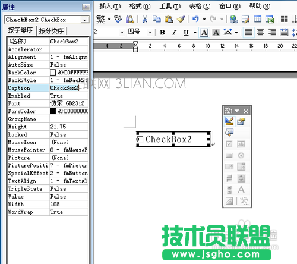Tick the CheckBox2 checkbox in the document
The width and height of the screenshot is (297, 264).
coord(140,139)
